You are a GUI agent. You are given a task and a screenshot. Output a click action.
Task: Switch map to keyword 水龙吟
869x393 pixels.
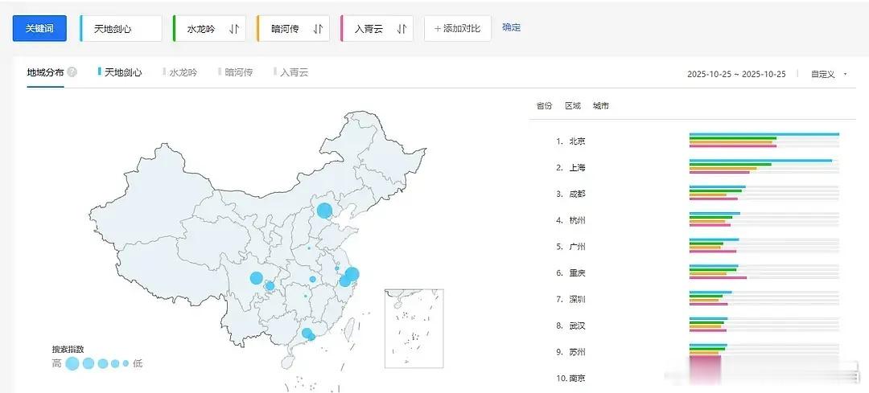pyautogui.click(x=180, y=72)
